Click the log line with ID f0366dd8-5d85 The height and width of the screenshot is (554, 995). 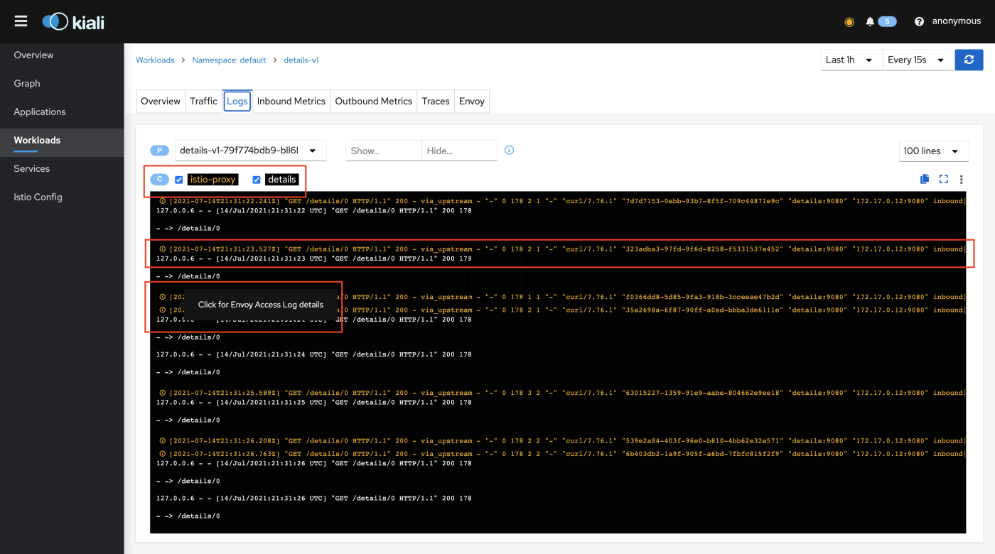click(561, 297)
